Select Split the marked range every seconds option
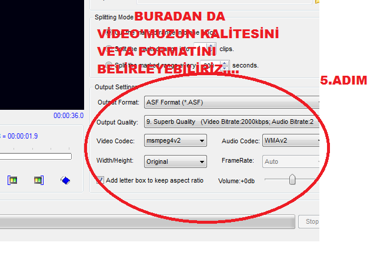377x256 pixels. pyautogui.click(x=109, y=65)
